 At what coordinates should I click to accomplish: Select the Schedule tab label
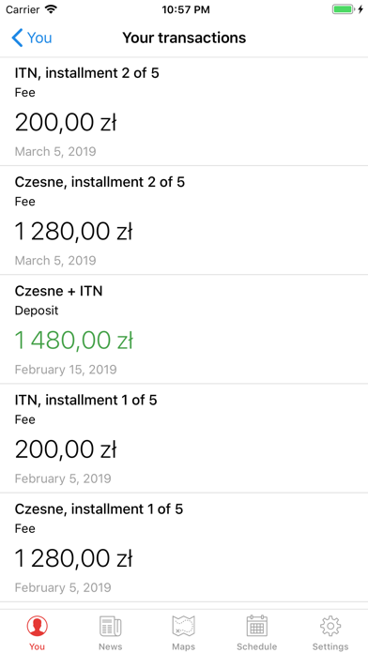point(256,646)
